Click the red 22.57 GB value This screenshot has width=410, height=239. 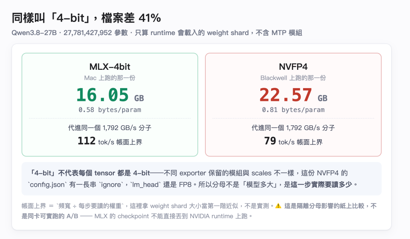(x=293, y=95)
